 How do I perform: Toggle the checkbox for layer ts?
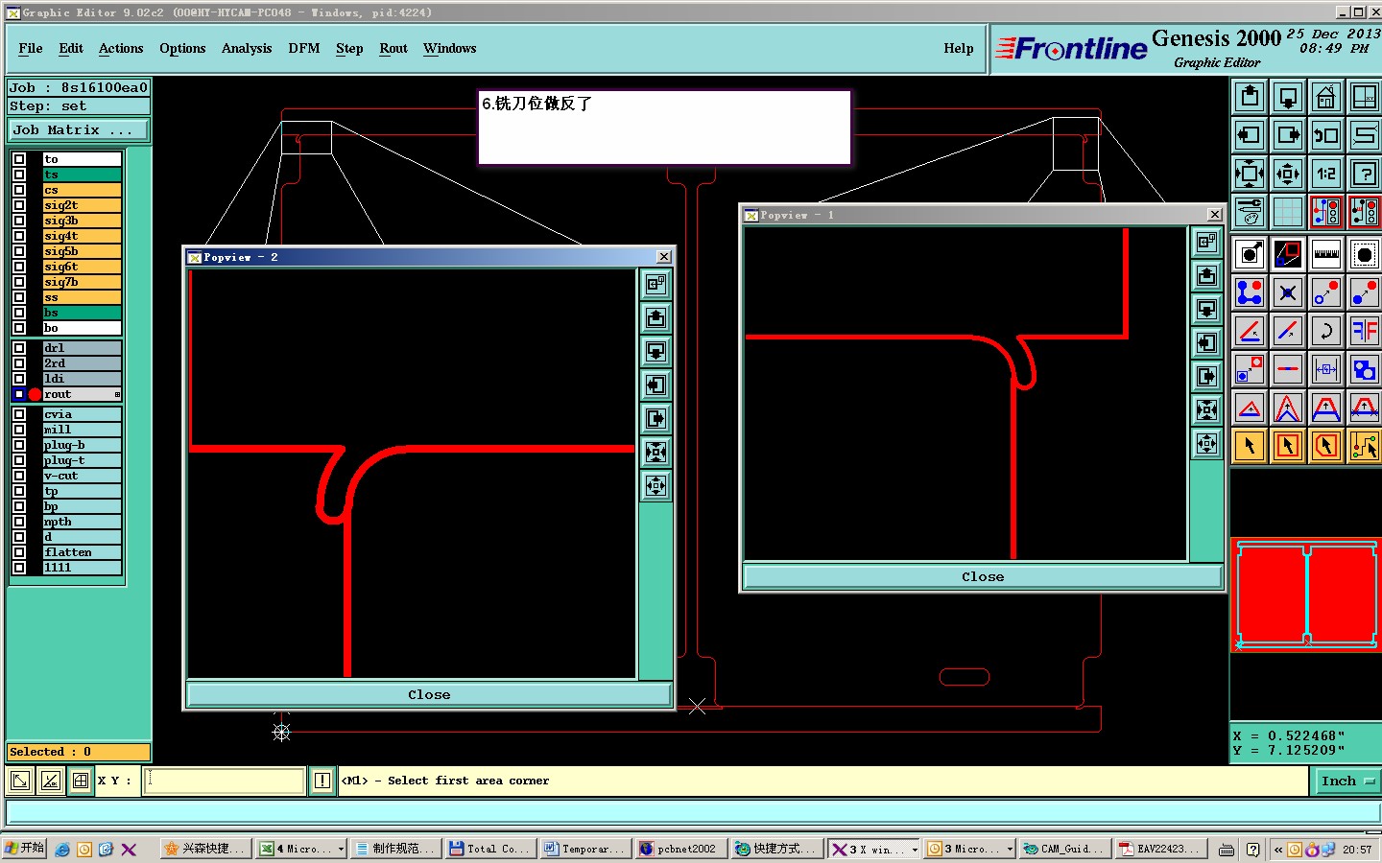pyautogui.click(x=19, y=175)
